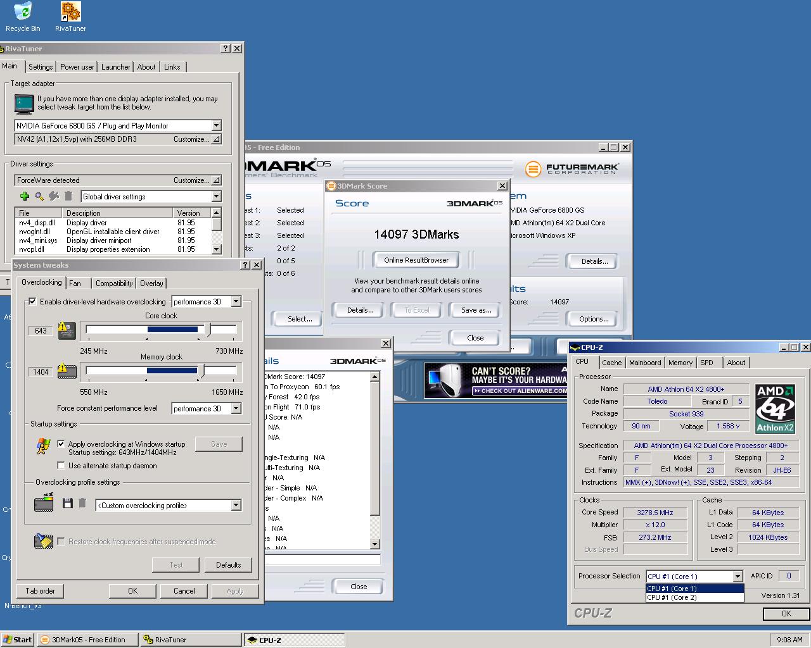This screenshot has width=811, height=648.
Task: Click the Cancel button in System tweaks
Action: coord(184,591)
